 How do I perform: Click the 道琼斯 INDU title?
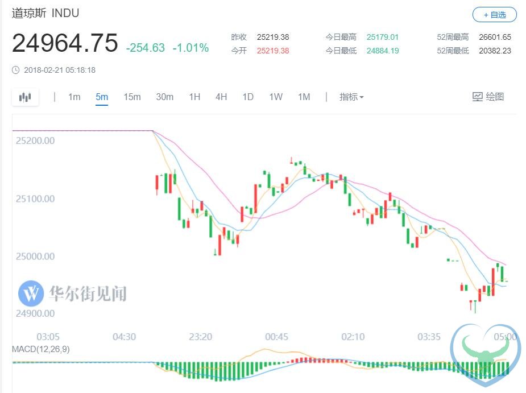click(45, 13)
